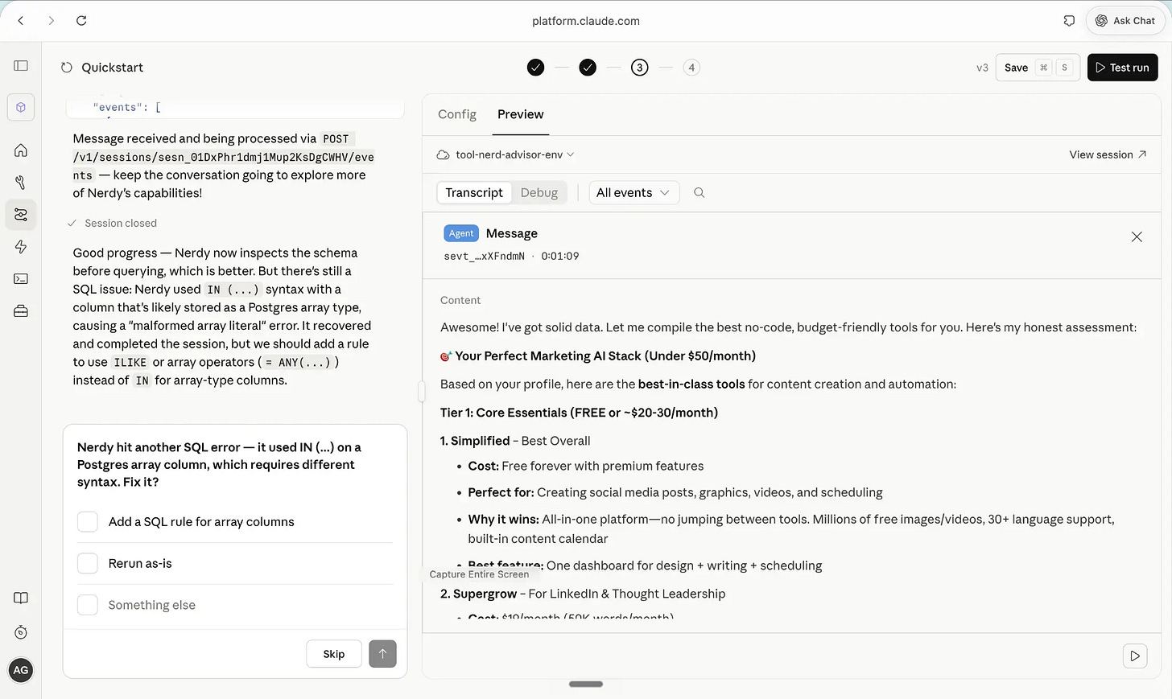Screen dimensions: 1172x699
Task: Open the AG account avatar
Action: click(x=21, y=670)
